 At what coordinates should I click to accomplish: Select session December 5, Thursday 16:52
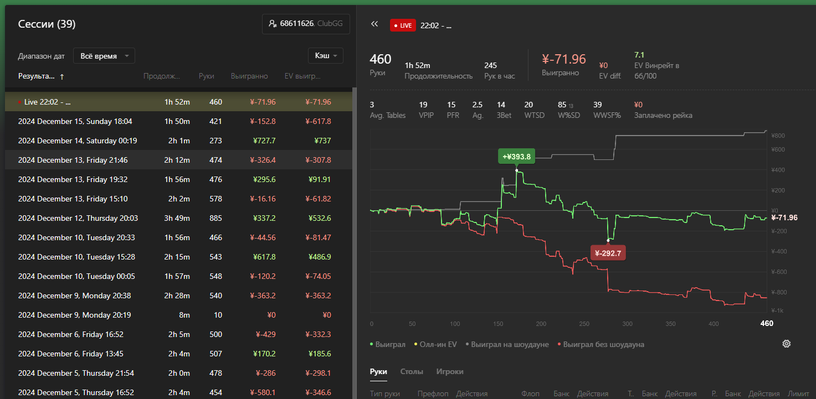[178, 391]
